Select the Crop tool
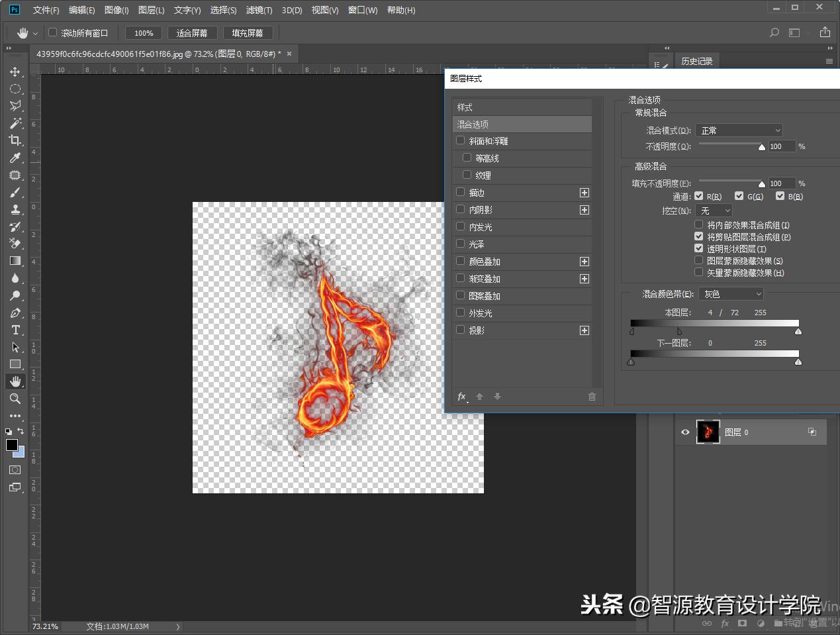This screenshot has width=840, height=635. tap(15, 140)
